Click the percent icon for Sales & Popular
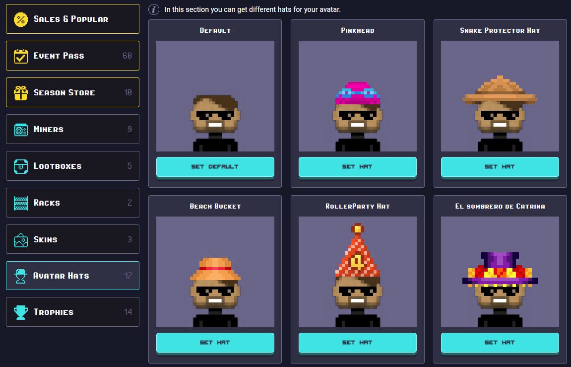571x367 pixels. [x=21, y=19]
